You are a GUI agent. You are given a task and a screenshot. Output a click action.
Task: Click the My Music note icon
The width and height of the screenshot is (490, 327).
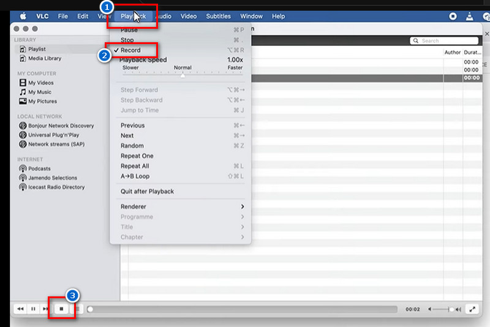point(23,92)
